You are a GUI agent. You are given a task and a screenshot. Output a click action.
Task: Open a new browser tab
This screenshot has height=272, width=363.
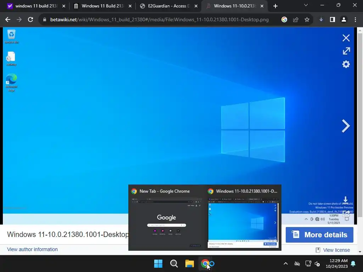click(275, 6)
